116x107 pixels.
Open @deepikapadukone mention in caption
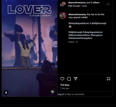[x=79, y=23]
